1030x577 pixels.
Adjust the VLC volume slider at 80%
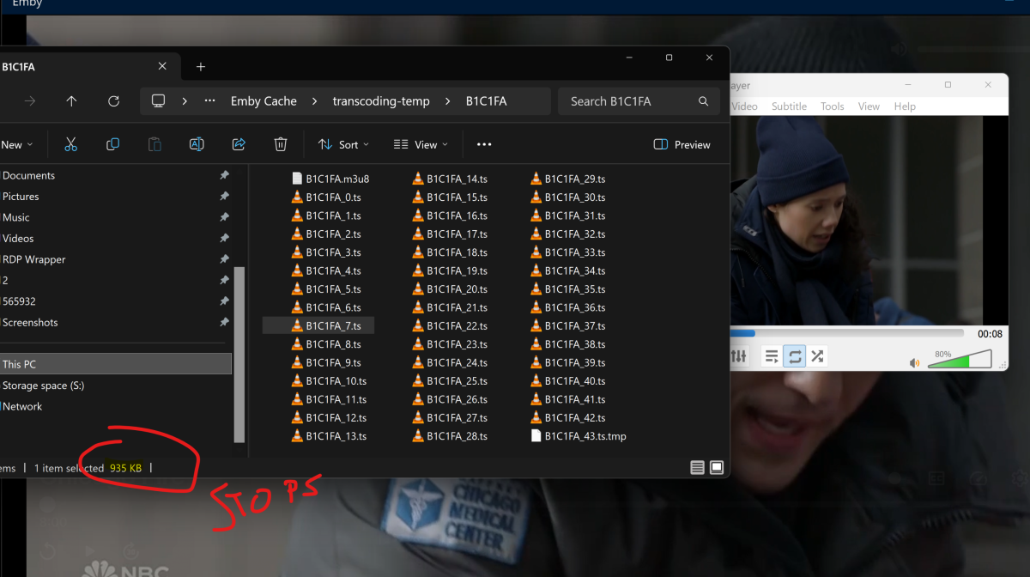960,359
